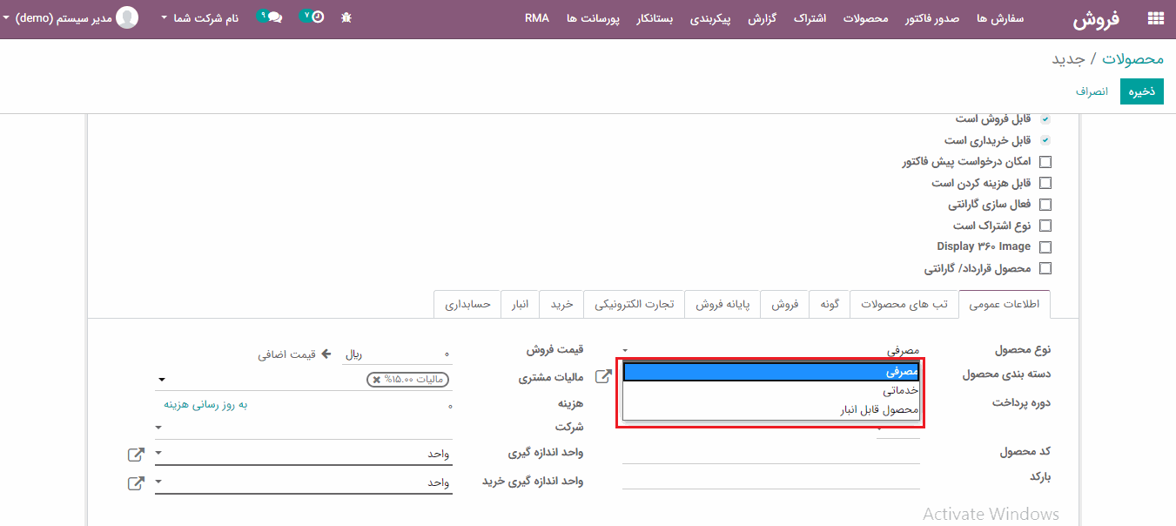Open the activities clock icon
The height and width of the screenshot is (526, 1176).
[317, 17]
